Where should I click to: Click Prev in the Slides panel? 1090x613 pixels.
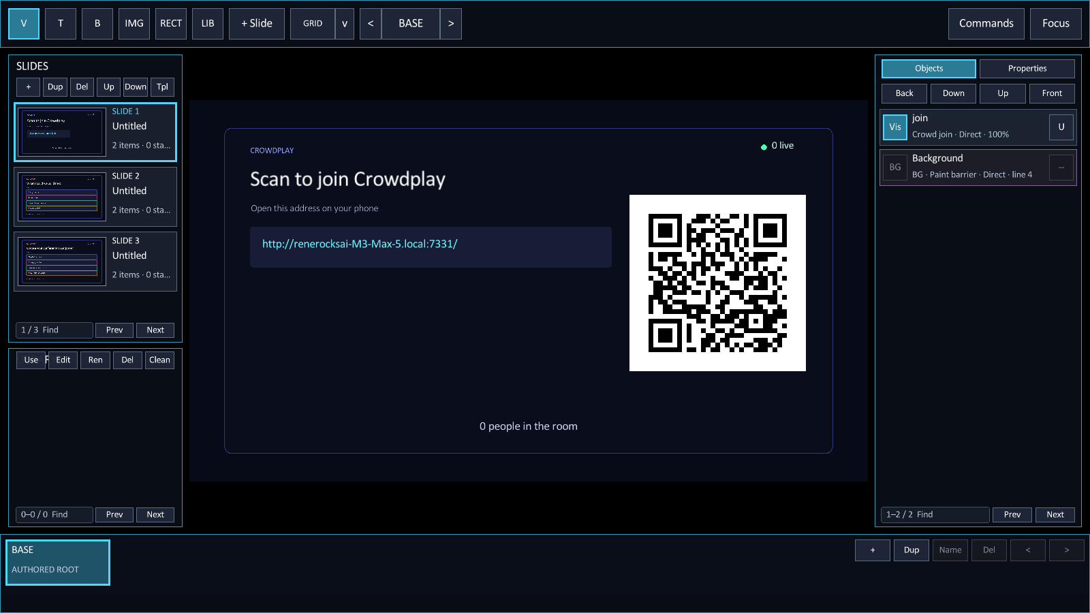click(114, 330)
